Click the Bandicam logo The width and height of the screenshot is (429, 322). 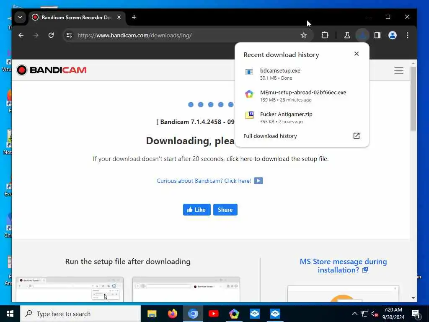[52, 70]
